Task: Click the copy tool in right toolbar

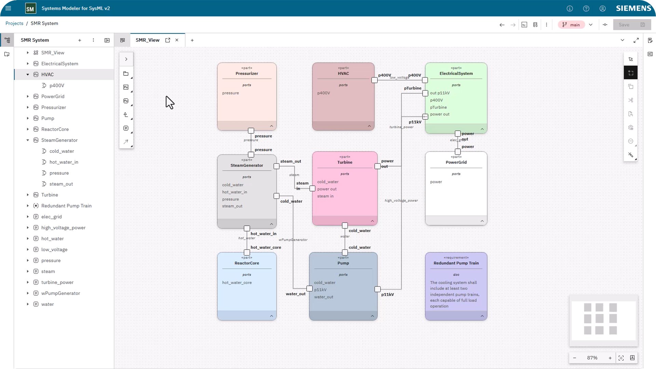Action: [631, 87]
